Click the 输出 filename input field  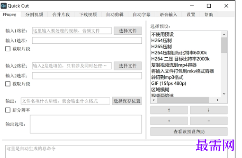pyautogui.click(x=65, y=101)
